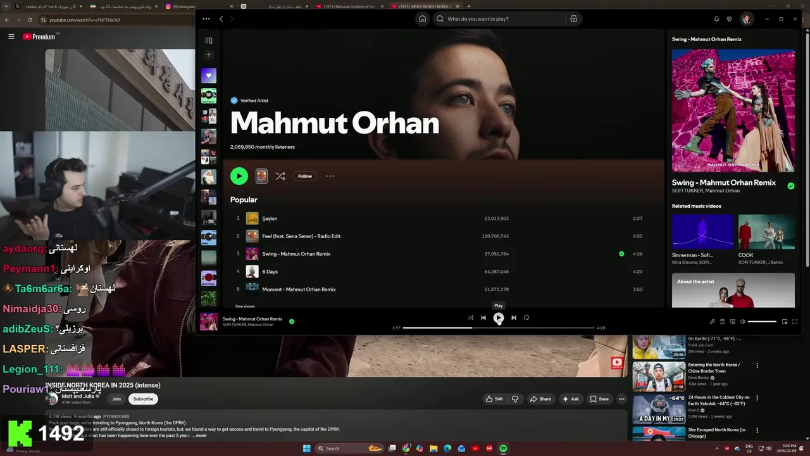Open the Friend Activity icon in Spotify
Image resolution: width=810 pixels, height=456 pixels.
tap(730, 19)
